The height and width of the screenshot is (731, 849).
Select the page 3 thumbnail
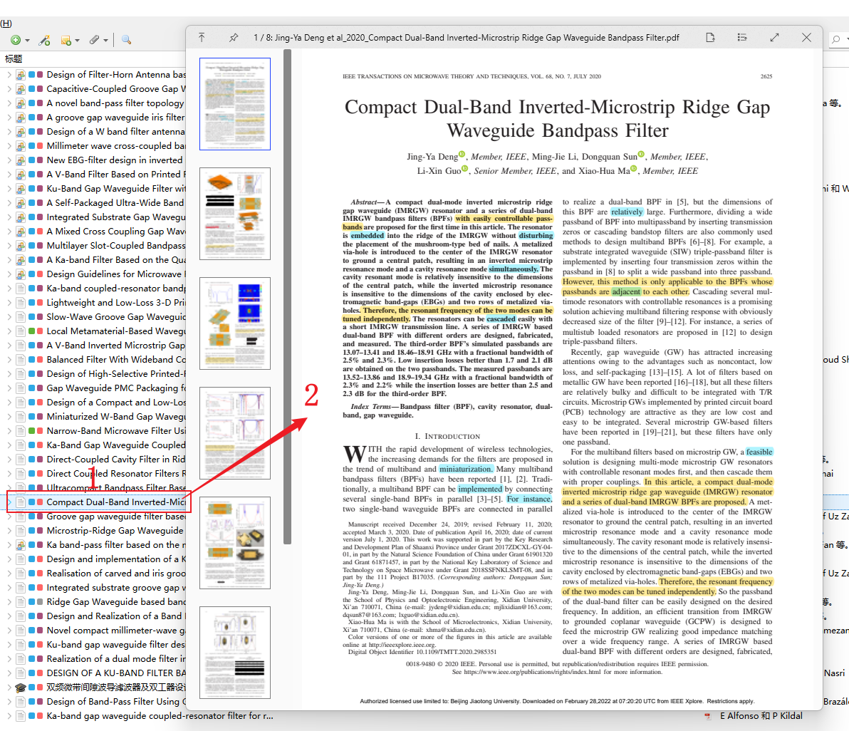point(234,323)
